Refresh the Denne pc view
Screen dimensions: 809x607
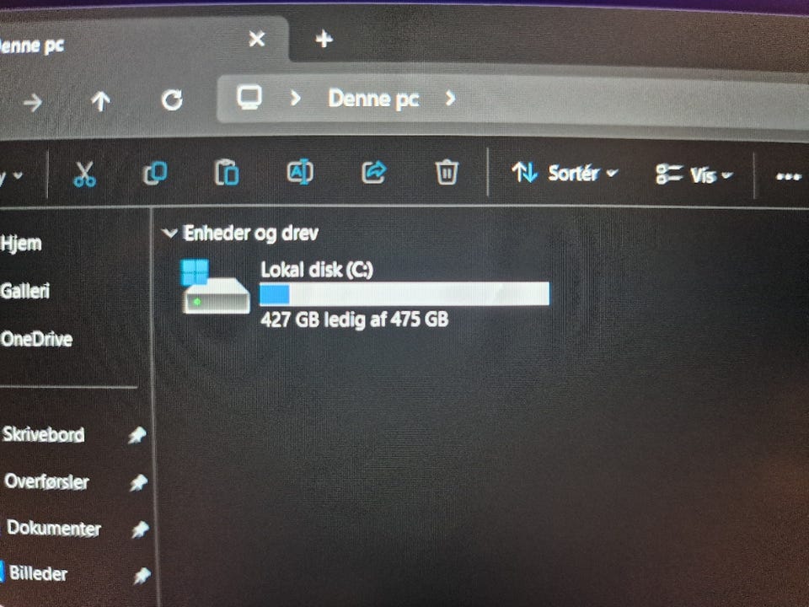[x=172, y=99]
